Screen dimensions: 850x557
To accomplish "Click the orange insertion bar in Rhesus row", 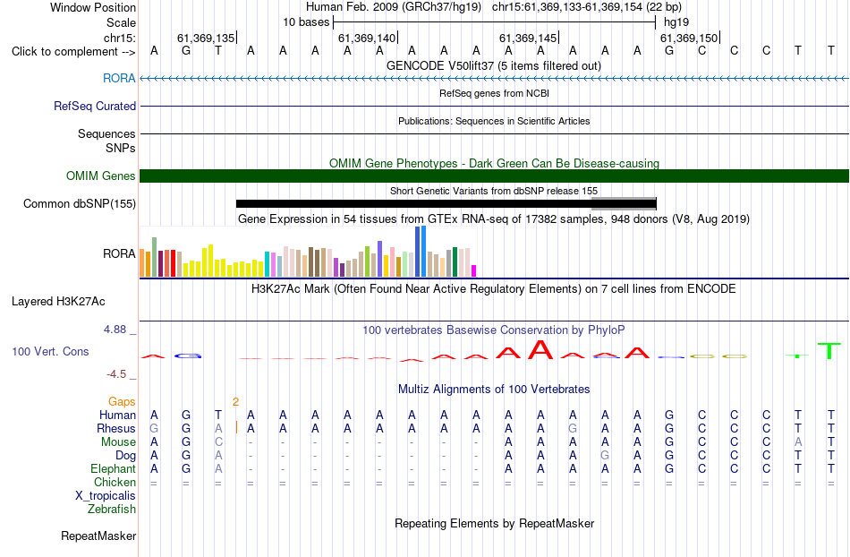I will coord(236,427).
